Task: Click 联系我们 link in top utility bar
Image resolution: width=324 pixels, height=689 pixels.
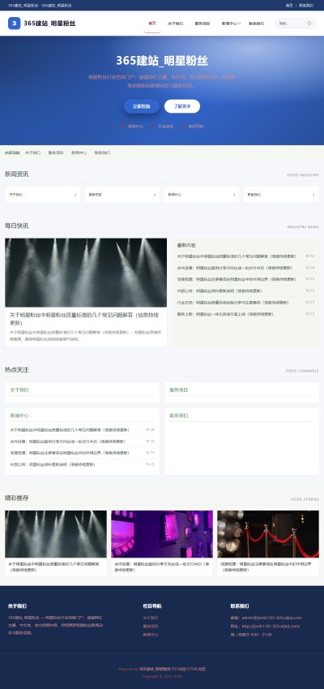Action: tap(306, 5)
